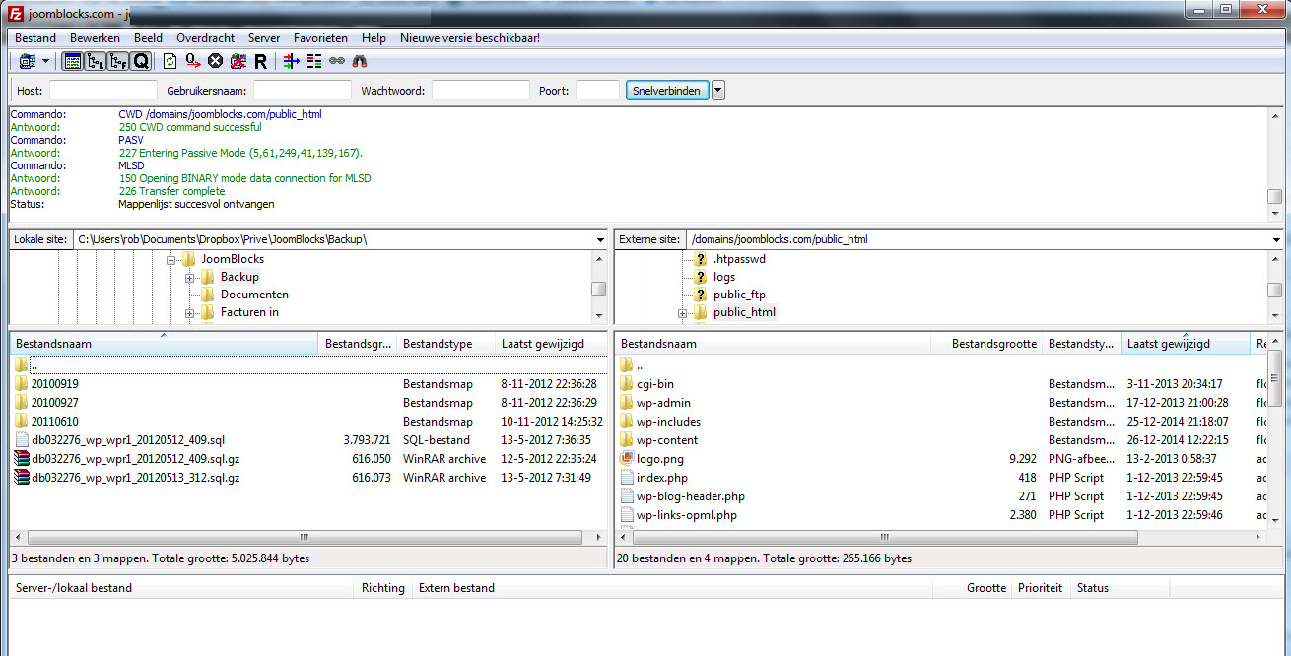Click the Host input field
The width and height of the screenshot is (1291, 656).
click(x=103, y=91)
